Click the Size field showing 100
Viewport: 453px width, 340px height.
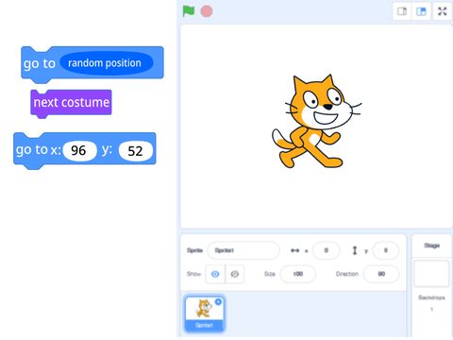tap(298, 274)
